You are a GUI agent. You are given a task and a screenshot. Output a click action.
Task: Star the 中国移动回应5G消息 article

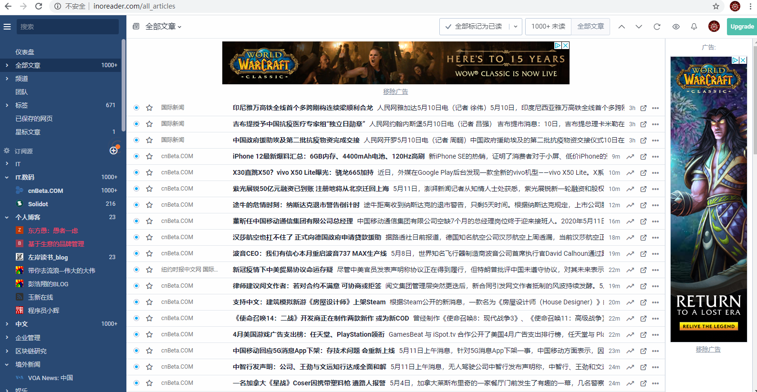pos(149,351)
